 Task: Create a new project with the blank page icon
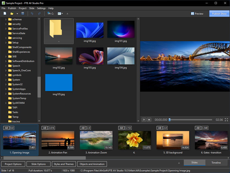(x=5, y=13)
